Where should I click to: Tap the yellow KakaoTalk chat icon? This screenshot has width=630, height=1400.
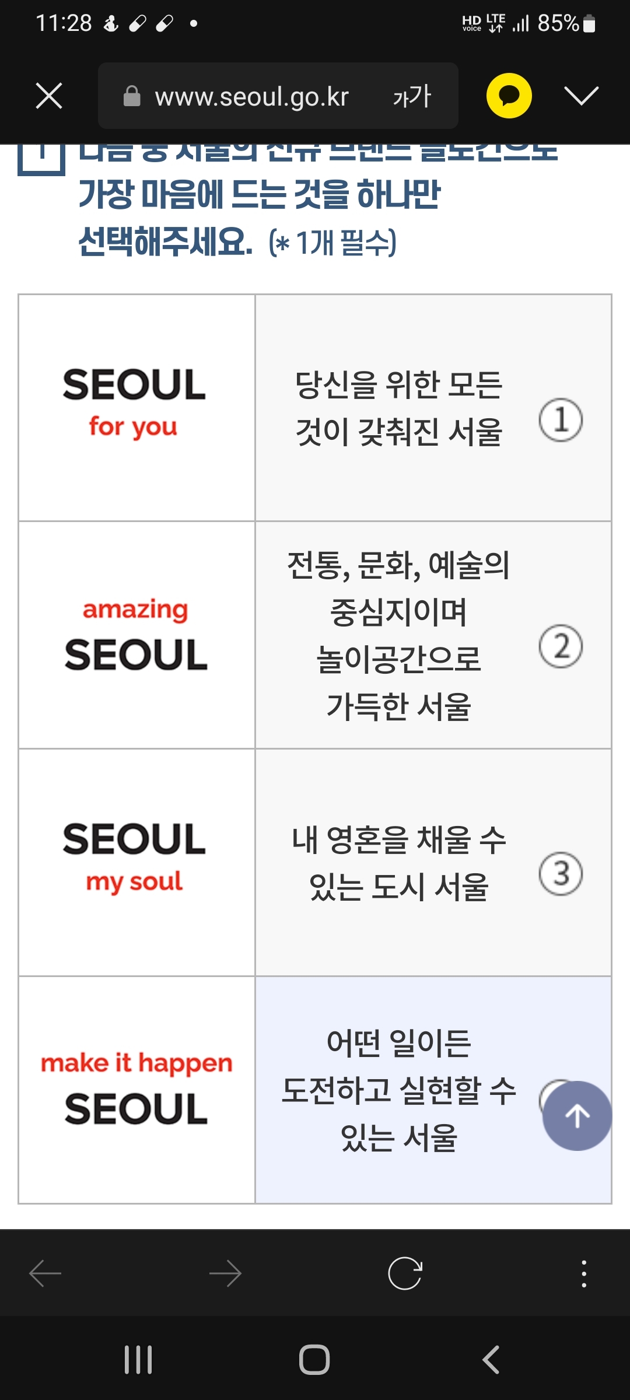pos(509,96)
